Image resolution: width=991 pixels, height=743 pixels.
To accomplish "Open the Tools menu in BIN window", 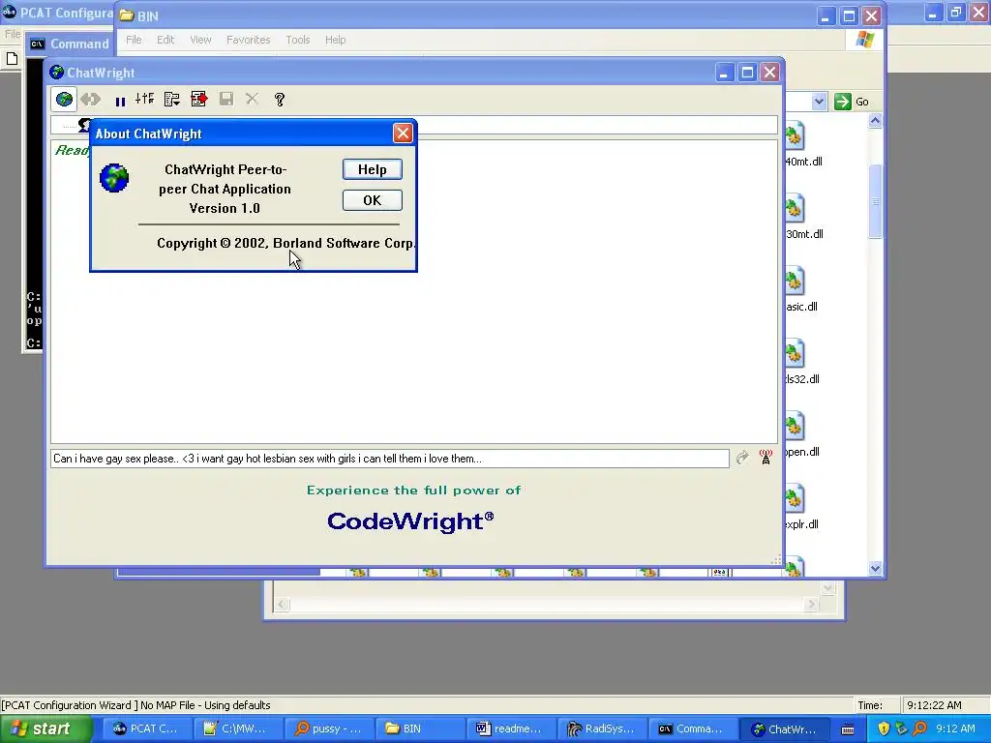I will (x=298, y=40).
